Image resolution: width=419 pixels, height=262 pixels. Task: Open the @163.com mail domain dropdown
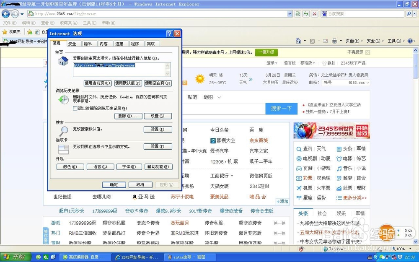click(368, 83)
